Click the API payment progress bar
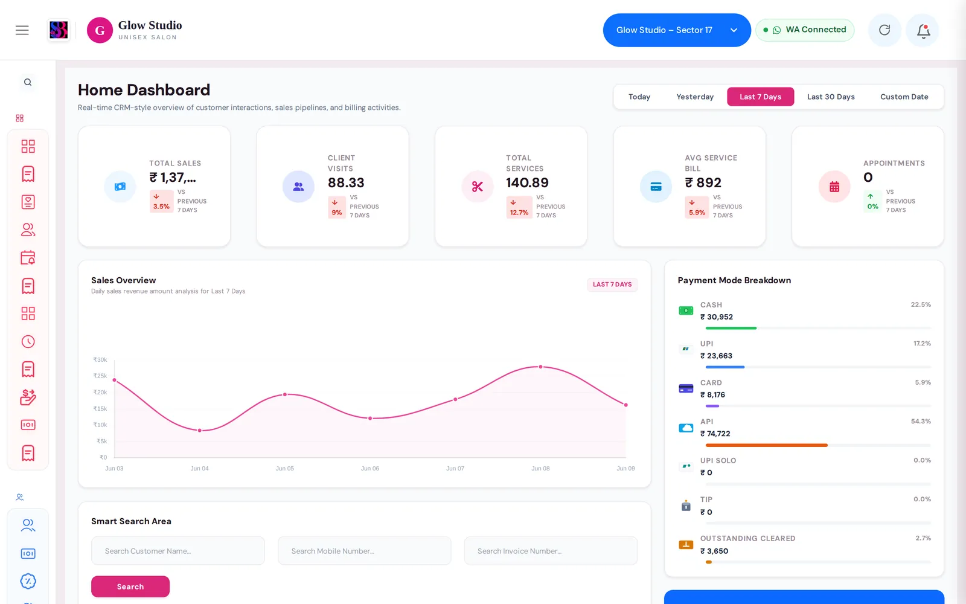The image size is (966, 604). point(818,445)
